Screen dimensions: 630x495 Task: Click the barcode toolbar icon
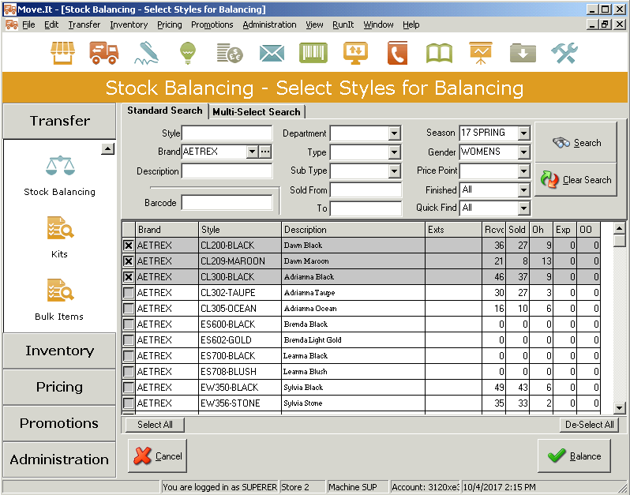click(x=313, y=53)
